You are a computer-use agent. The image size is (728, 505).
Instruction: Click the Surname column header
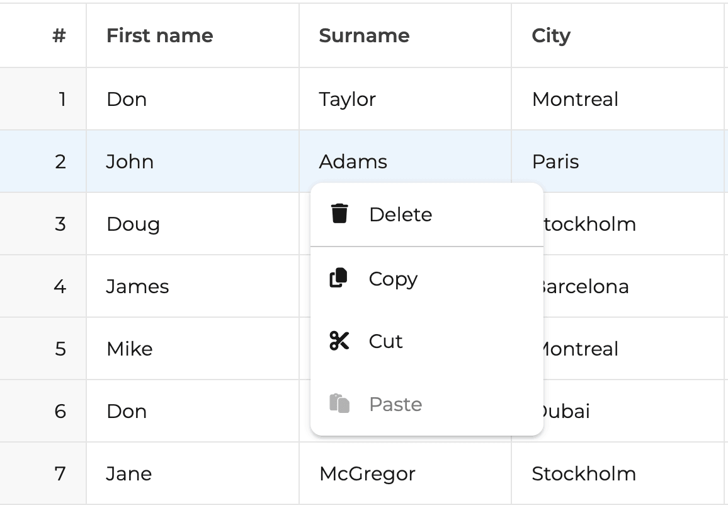406,35
